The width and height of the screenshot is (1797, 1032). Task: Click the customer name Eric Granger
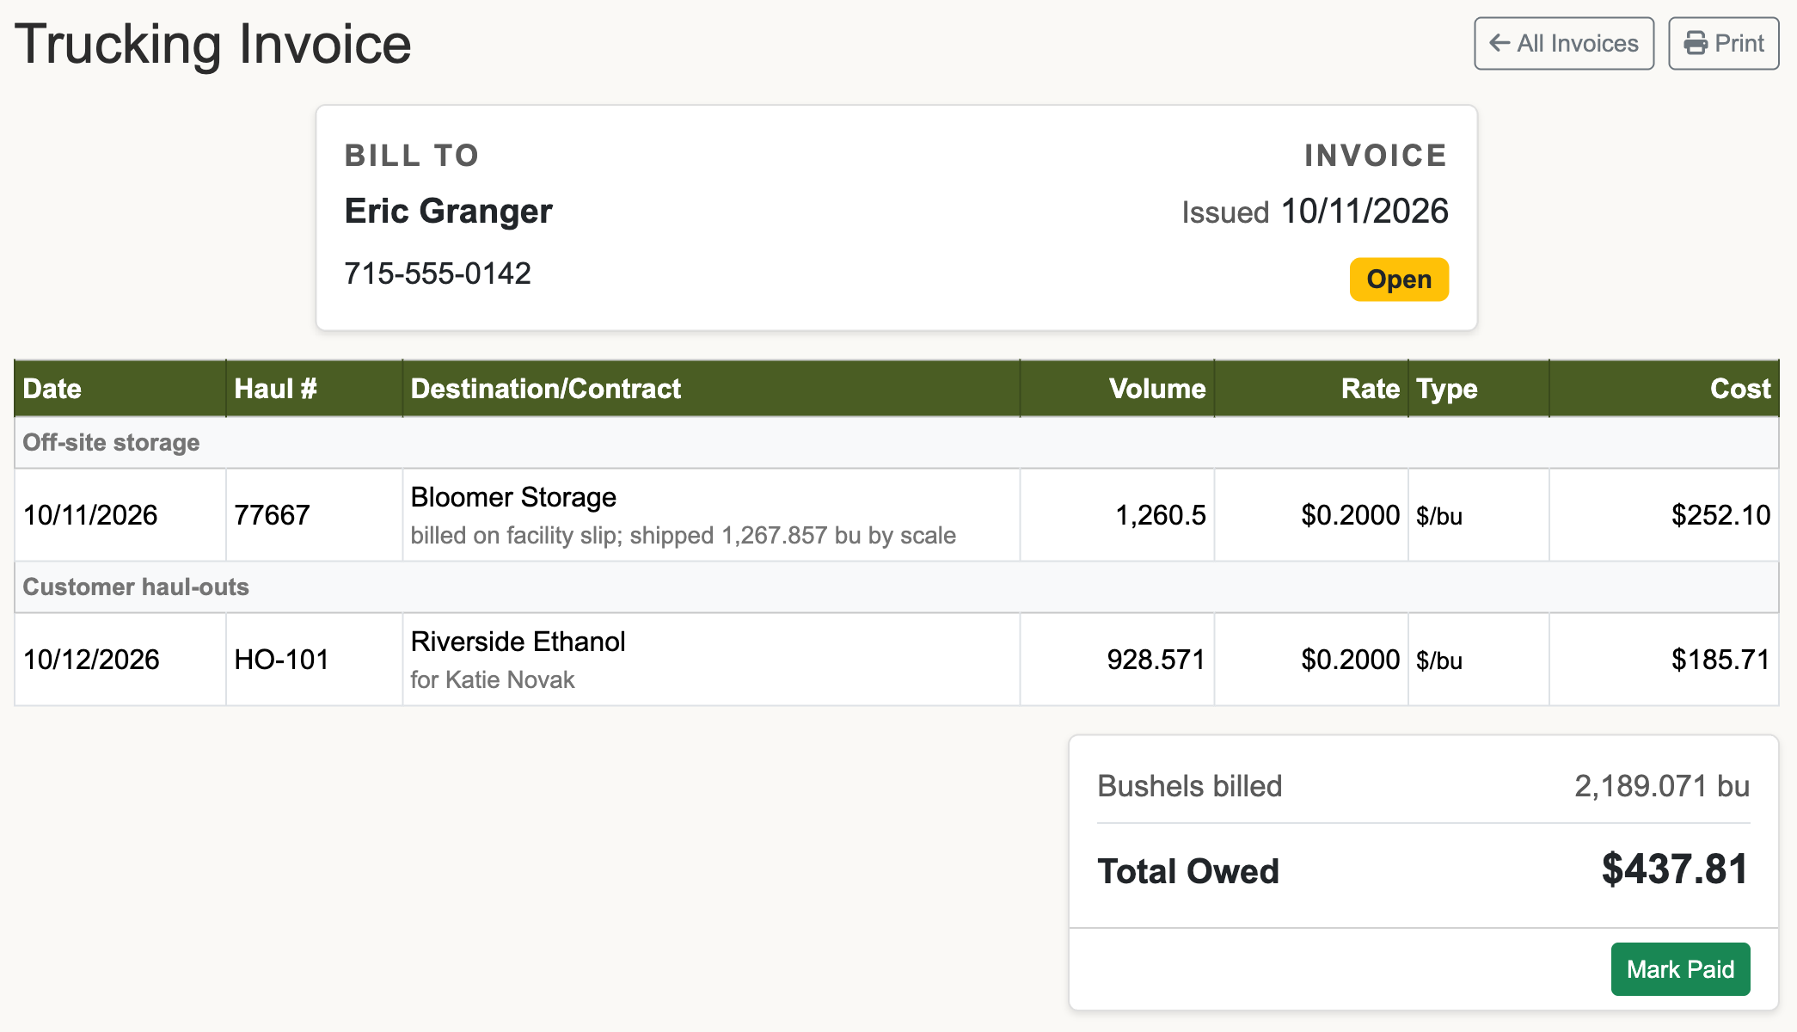pyautogui.click(x=448, y=211)
